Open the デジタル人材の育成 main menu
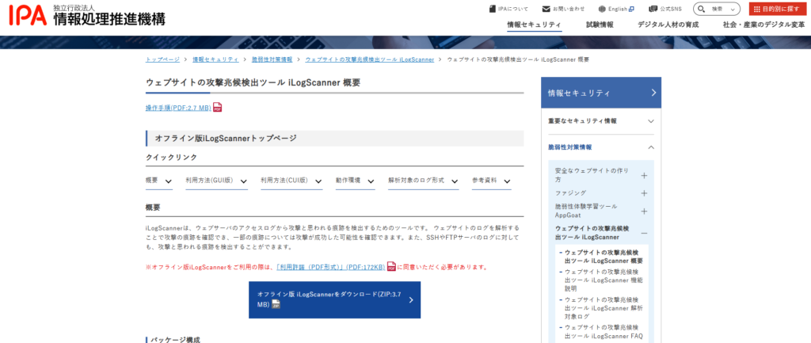Screen dimensions: 811x343 coord(668,25)
